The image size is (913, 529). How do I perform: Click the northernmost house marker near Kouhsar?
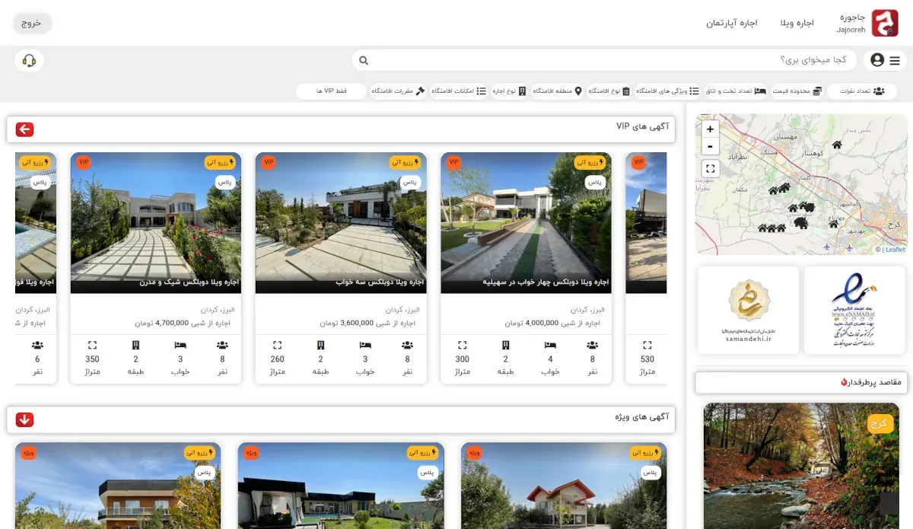point(837,145)
